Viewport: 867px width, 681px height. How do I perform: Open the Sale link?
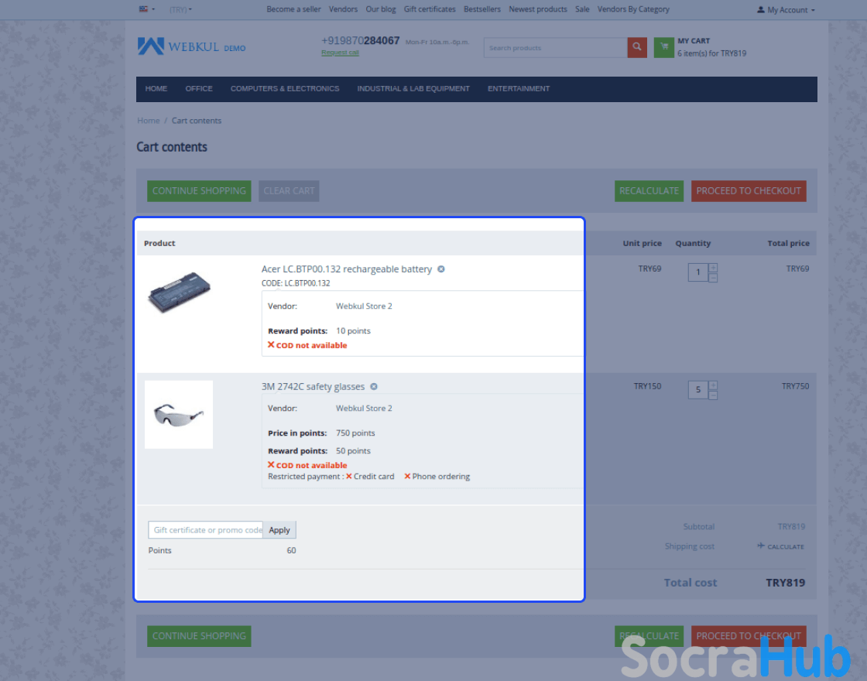click(582, 9)
